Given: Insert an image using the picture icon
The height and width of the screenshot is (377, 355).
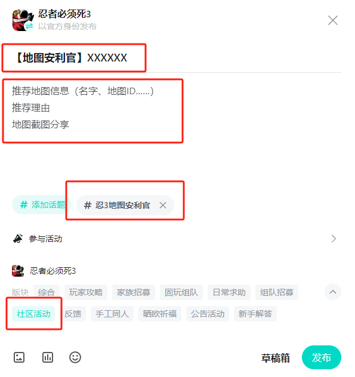Looking at the screenshot, I should [19, 357].
